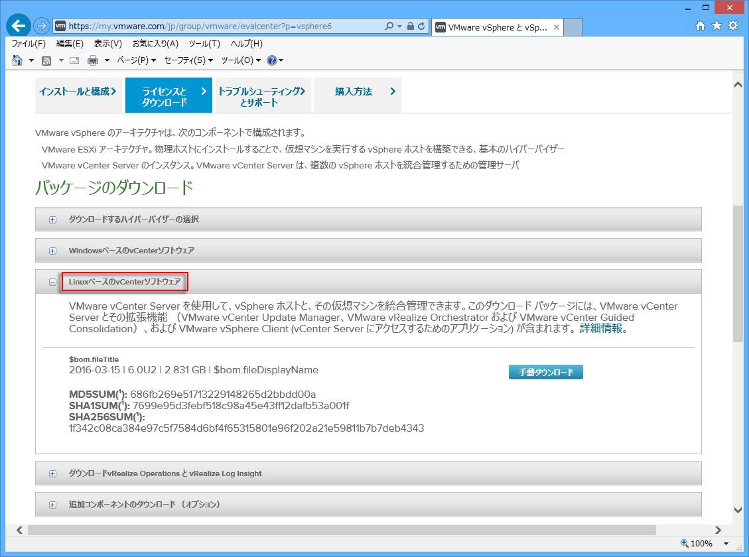Click the horizontal scrollbar thumb
The width and height of the screenshot is (749, 557).
point(342,530)
